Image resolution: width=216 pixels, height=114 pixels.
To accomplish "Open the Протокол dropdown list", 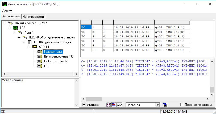I will tap(157, 105).
